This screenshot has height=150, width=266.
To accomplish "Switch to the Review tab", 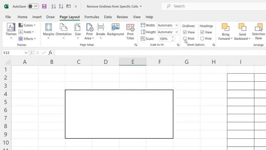I will click(122, 17).
